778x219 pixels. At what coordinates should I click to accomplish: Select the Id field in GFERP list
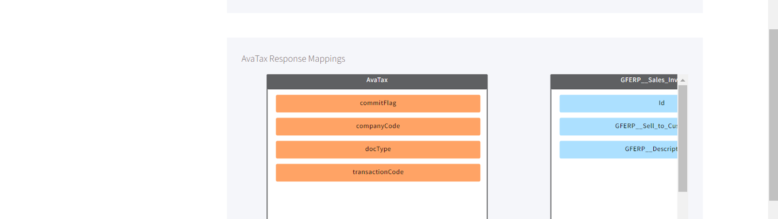click(x=619, y=103)
